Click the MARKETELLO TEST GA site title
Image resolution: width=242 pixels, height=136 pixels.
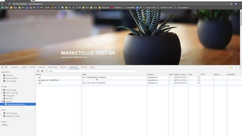click(88, 53)
